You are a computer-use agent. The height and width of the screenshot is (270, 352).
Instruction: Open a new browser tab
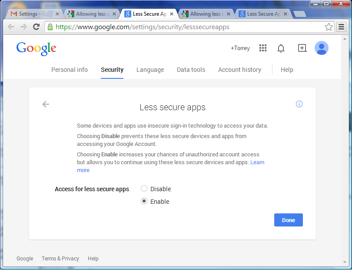click(x=300, y=14)
